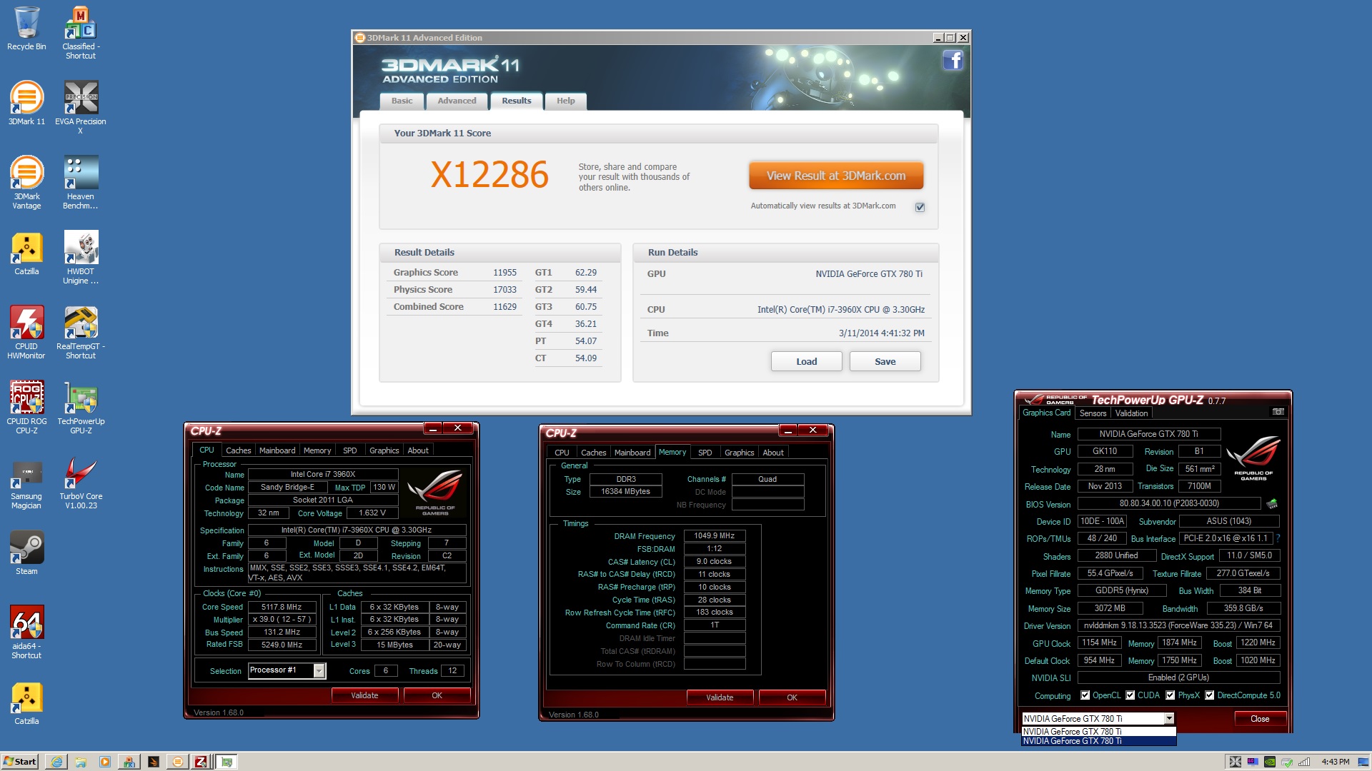Image resolution: width=1372 pixels, height=771 pixels.
Task: Open Mainboard tab in left CPU-Z window
Action: click(277, 450)
